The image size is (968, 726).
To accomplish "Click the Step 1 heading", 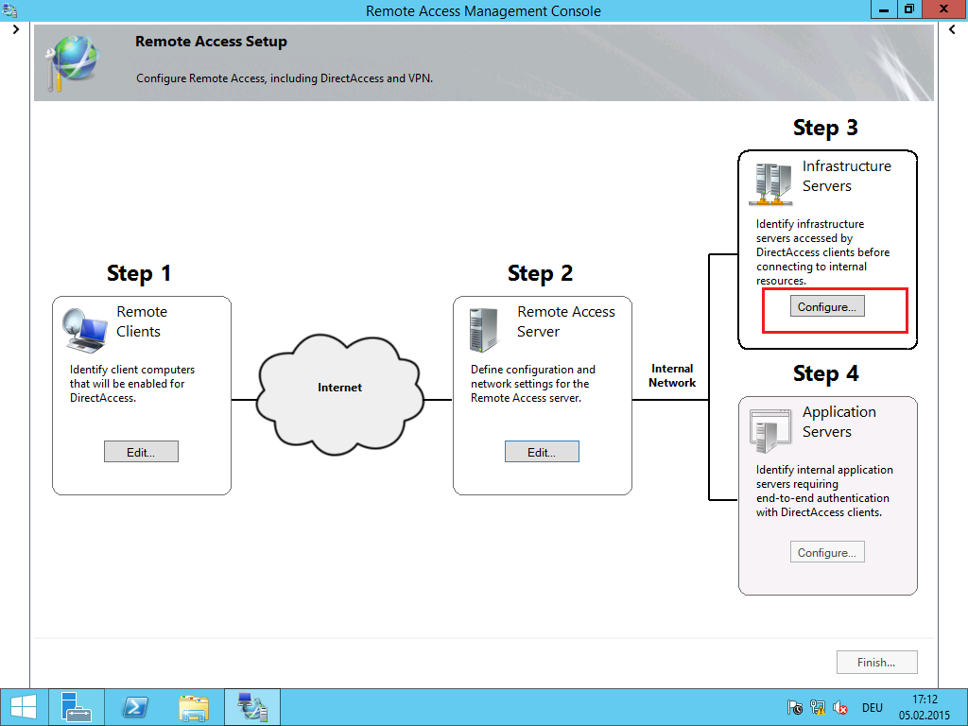I will [139, 273].
